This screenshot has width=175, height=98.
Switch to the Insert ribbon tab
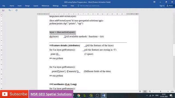tap(19, 6)
